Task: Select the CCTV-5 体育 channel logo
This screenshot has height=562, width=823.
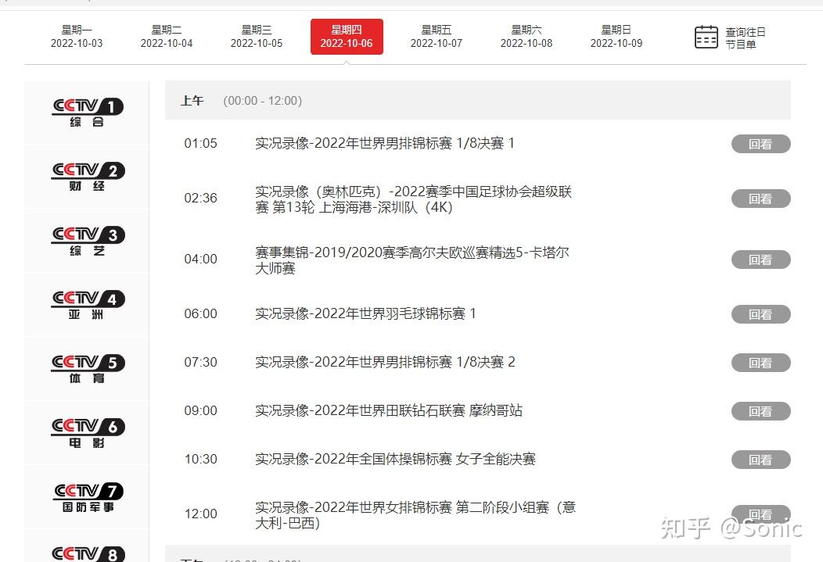Action: coord(88,369)
